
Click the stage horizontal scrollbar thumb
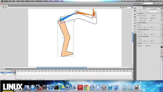(62, 67)
